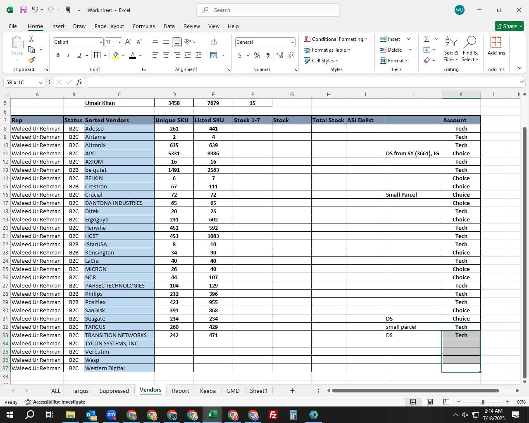Click Decrease Decimal icon
The image size is (529, 423).
[291, 55]
